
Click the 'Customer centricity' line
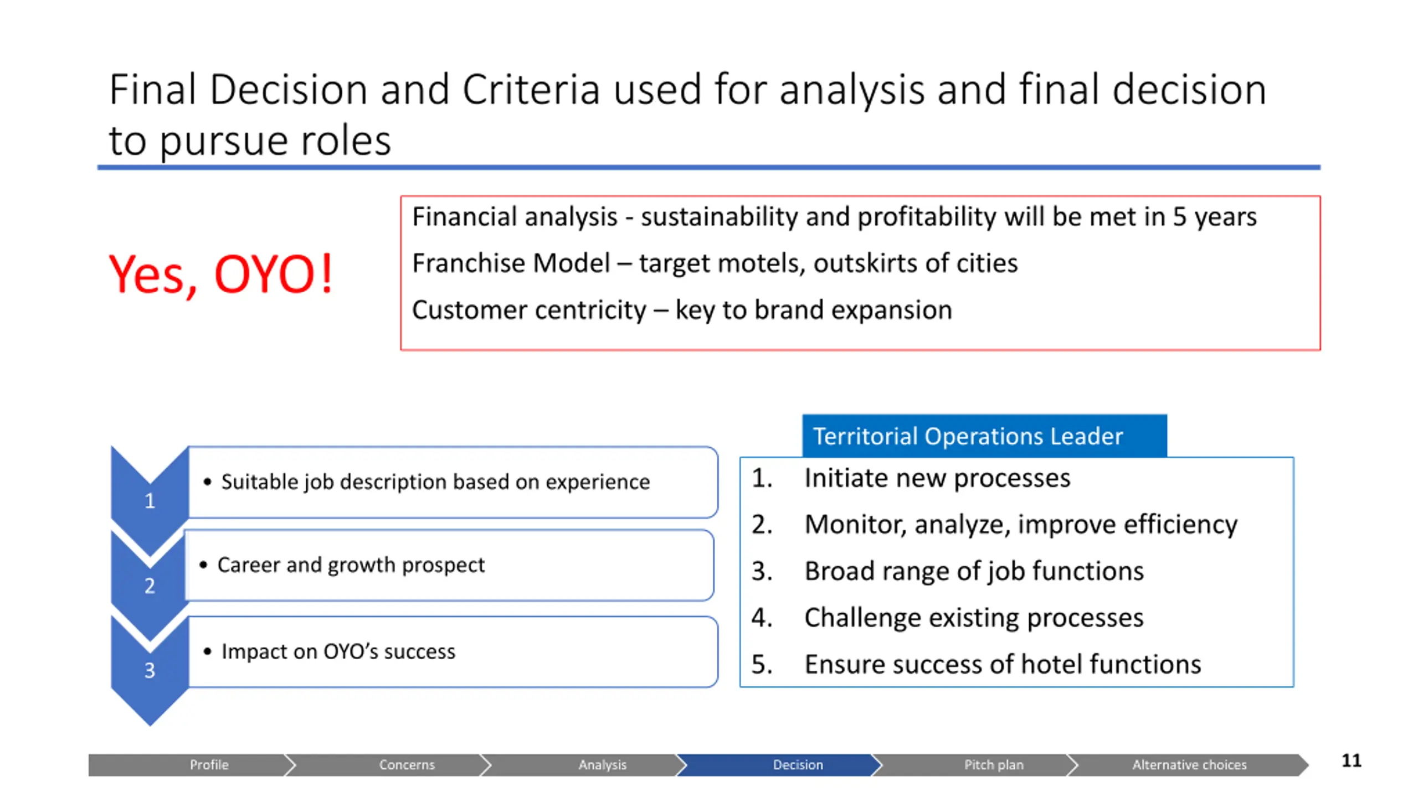681,310
